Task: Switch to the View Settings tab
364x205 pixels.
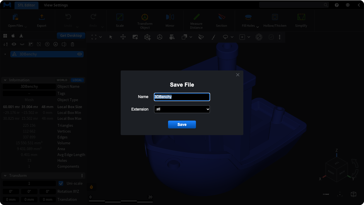Action: coord(56,5)
